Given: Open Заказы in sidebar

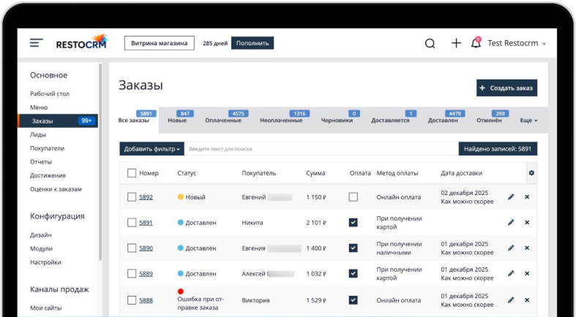Looking at the screenshot, I should pyautogui.click(x=58, y=121).
